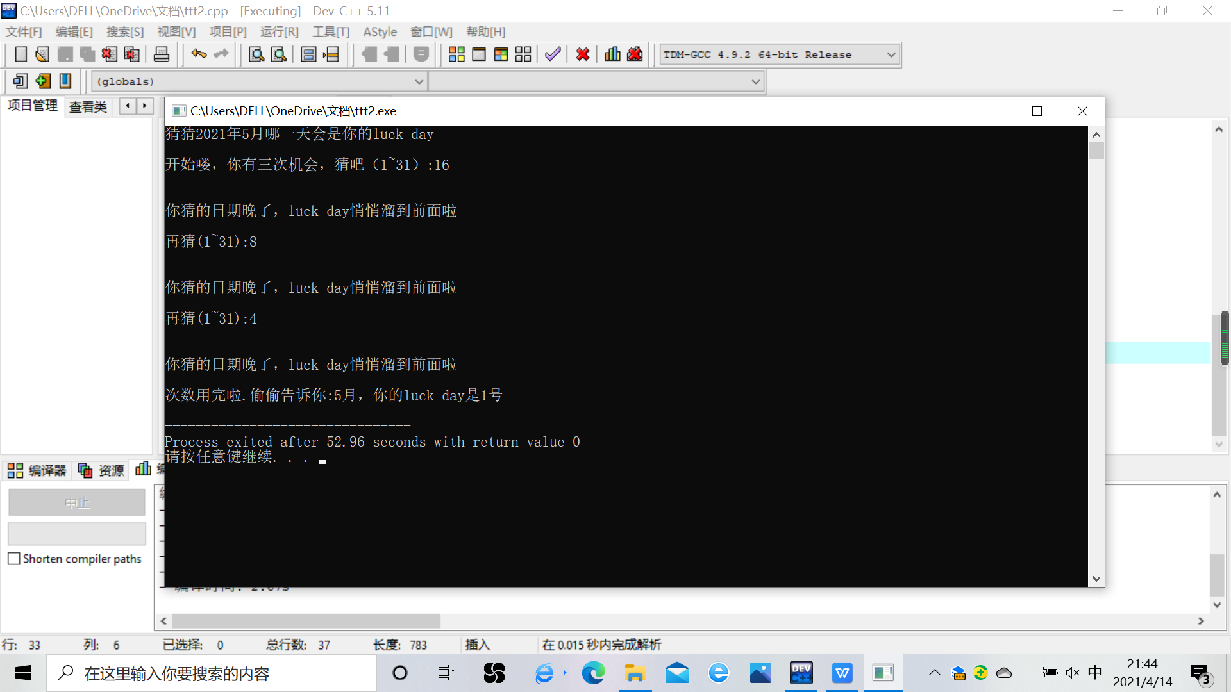Screen dimensions: 1231x692
Task: Enable Shorten compiler paths checkbox
Action: coord(14,559)
